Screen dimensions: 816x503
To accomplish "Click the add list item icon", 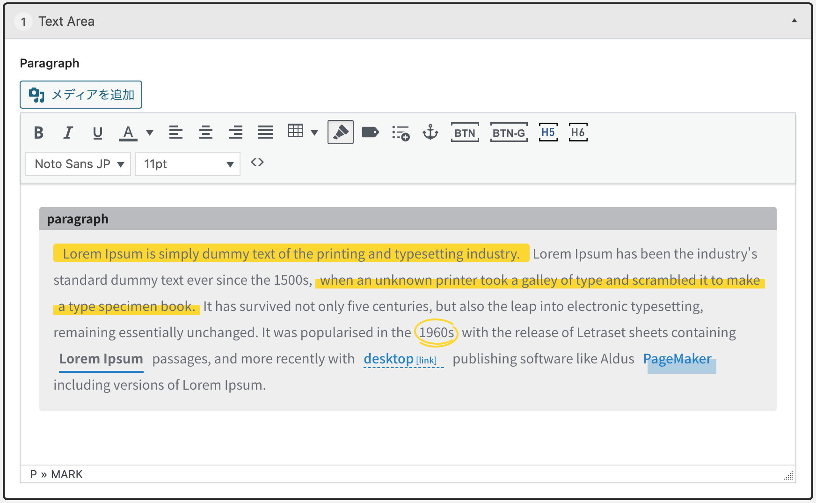I will pyautogui.click(x=401, y=133).
